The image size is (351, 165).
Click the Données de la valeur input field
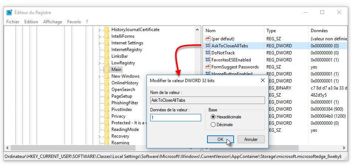pyautogui.click(x=175, y=118)
